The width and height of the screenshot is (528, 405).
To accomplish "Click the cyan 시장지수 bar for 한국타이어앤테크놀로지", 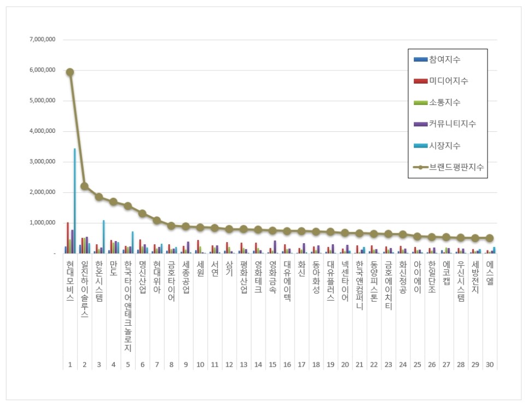I will 133,242.
